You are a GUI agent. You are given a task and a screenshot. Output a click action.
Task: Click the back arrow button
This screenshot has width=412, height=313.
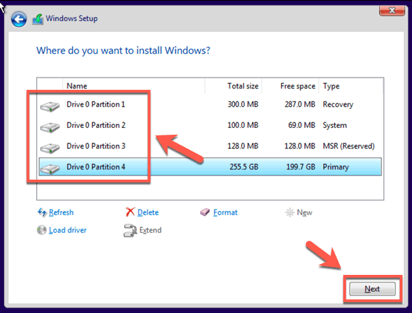click(x=20, y=19)
